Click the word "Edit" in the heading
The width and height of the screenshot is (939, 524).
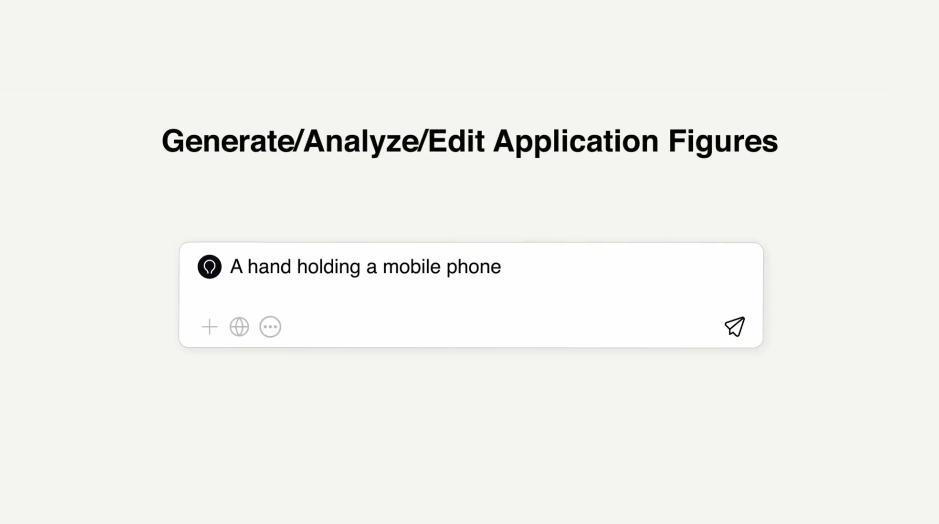click(x=456, y=141)
